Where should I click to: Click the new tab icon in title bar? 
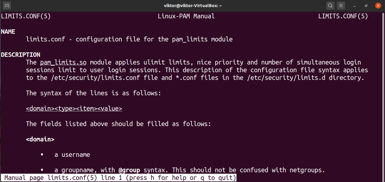7,6
